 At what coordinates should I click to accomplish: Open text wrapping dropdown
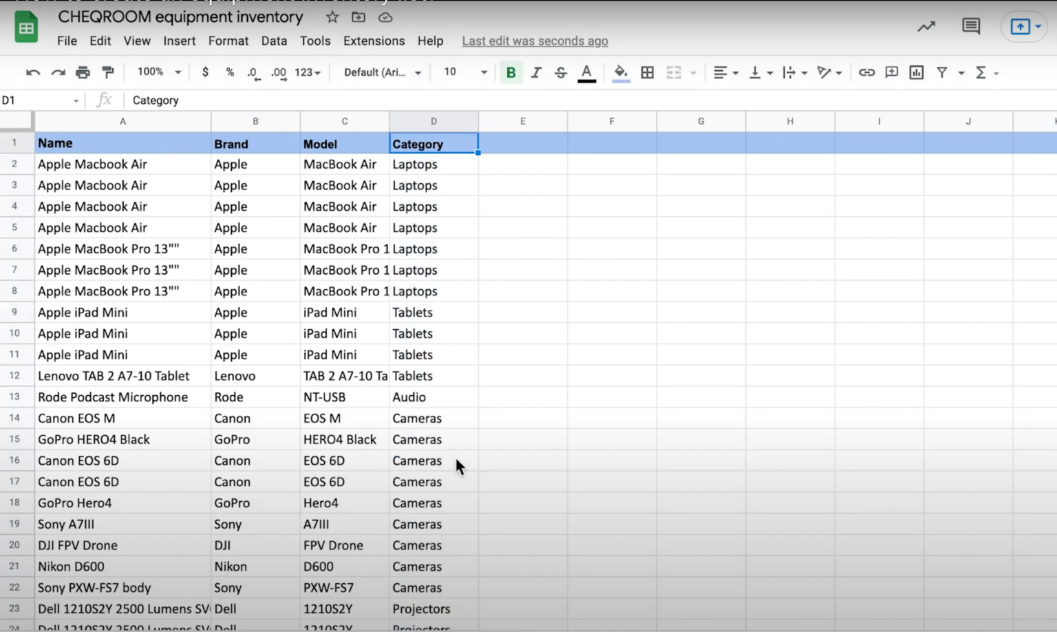[795, 72]
